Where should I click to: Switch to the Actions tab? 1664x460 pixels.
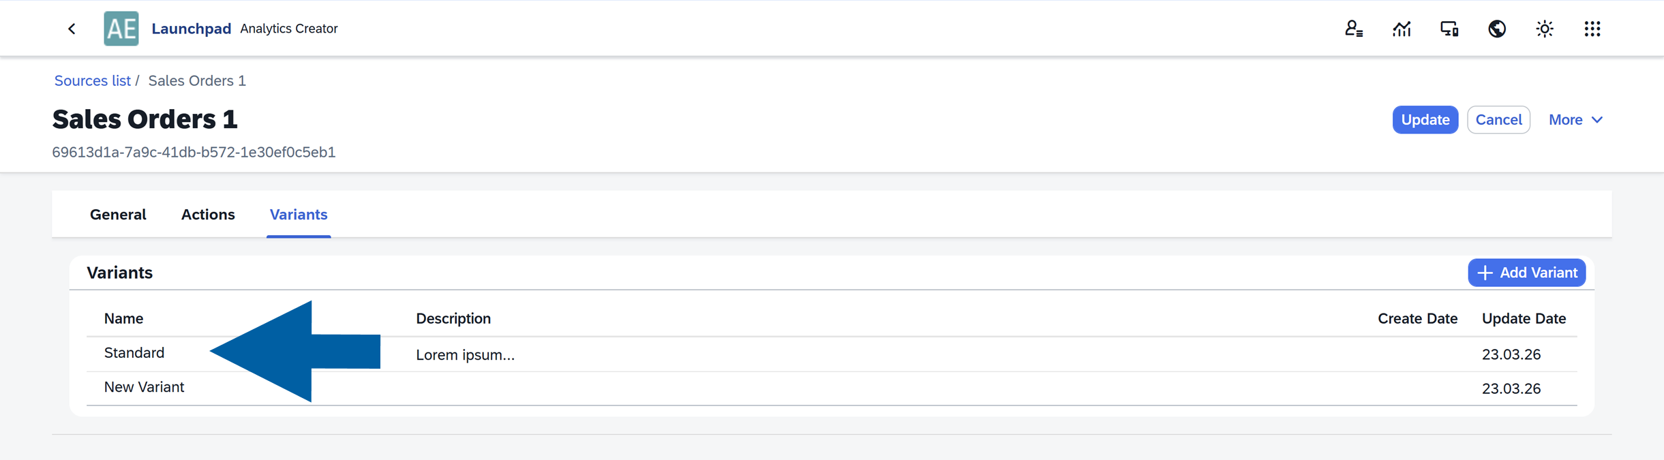click(x=208, y=215)
